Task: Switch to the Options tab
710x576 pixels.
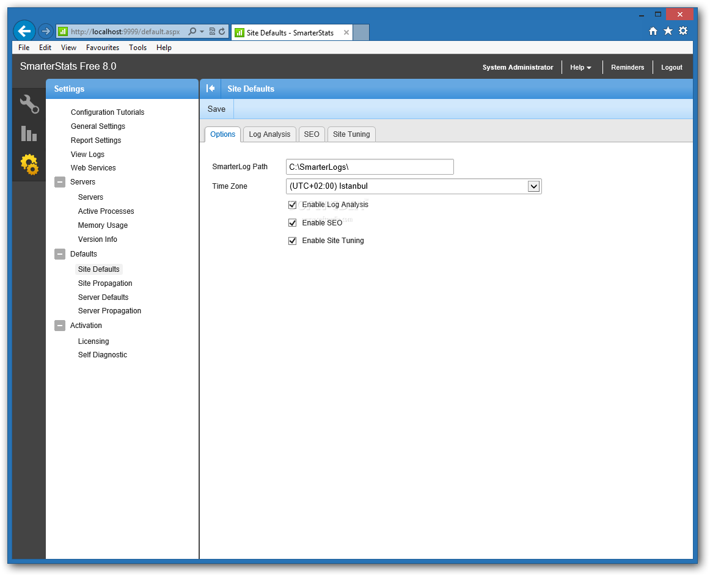Action: click(x=223, y=134)
